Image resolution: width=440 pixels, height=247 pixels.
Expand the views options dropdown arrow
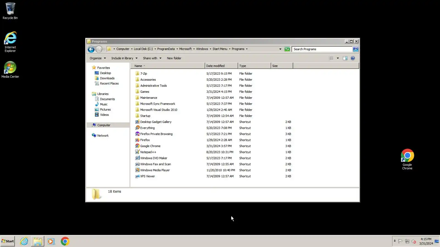click(x=338, y=58)
